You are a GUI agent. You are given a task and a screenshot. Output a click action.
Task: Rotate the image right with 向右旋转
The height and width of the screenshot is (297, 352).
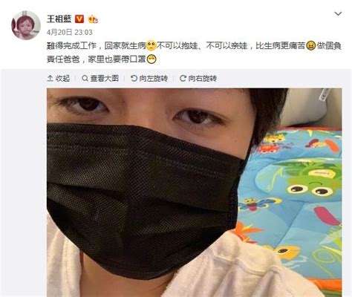point(198,79)
